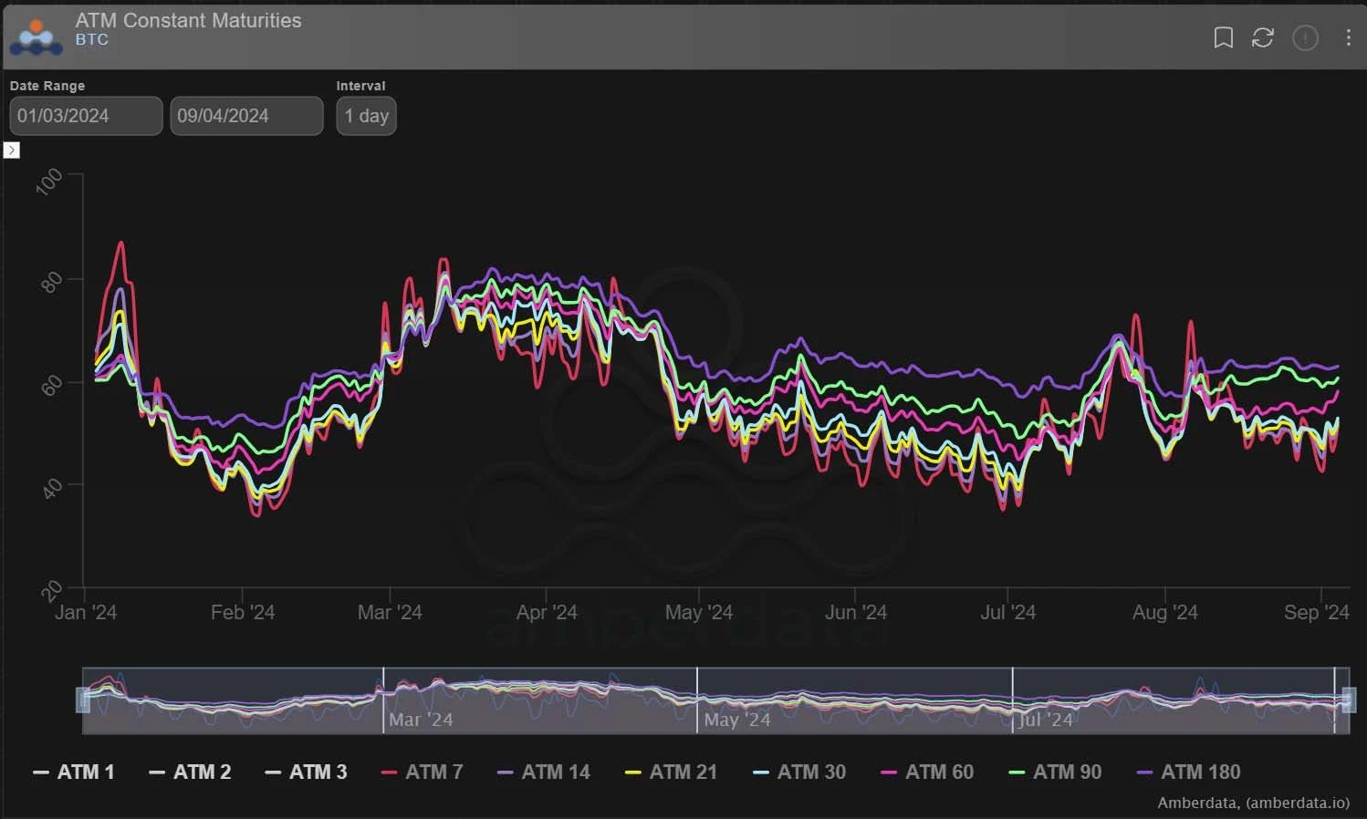The width and height of the screenshot is (1367, 819).
Task: Hide the ATM 21 series
Action: (x=671, y=772)
